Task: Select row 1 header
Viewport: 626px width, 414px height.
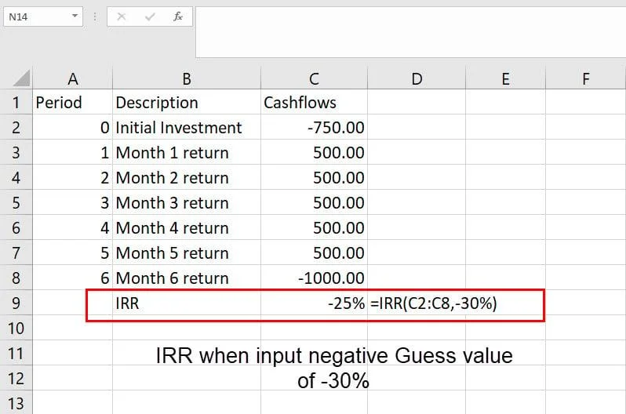Action: coord(16,103)
